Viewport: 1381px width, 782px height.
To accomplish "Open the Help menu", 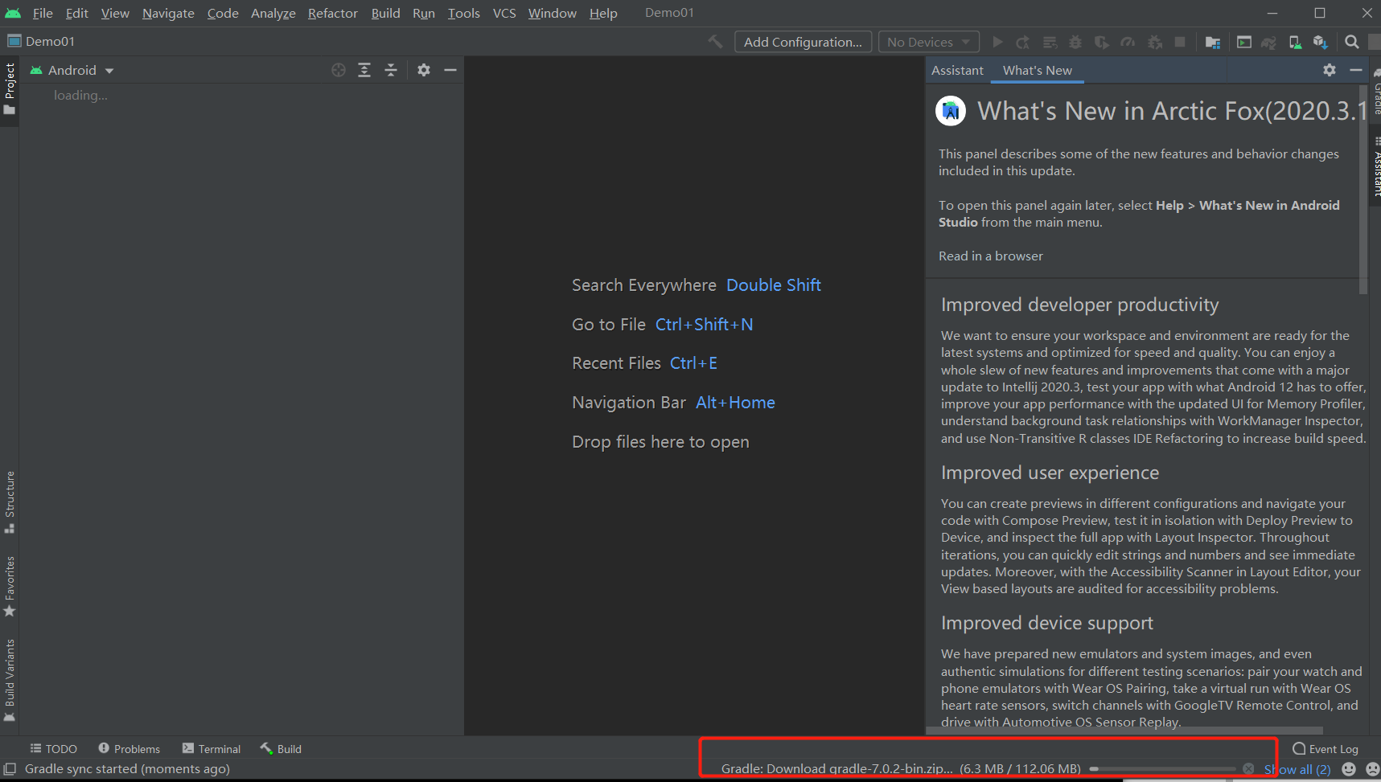I will pos(603,13).
